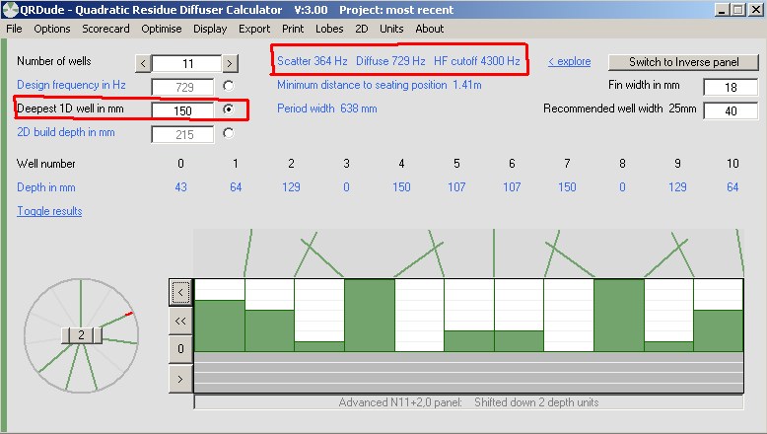Click the Deepest 1D well input showing 150

click(183, 111)
